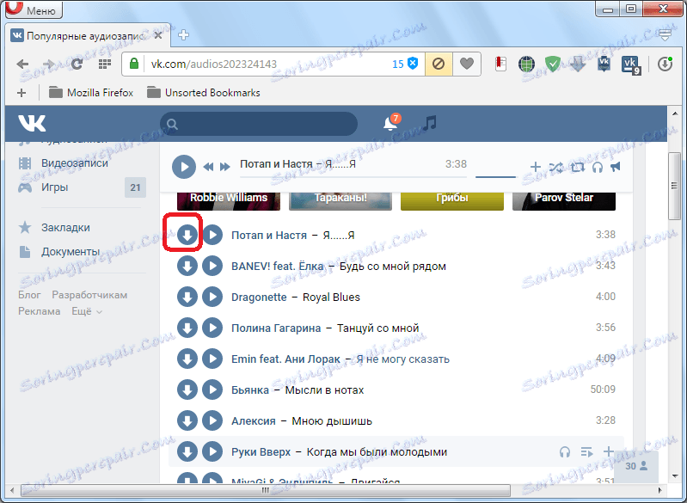
Task: Play Алексия – Мною дышишь
Action: point(212,421)
